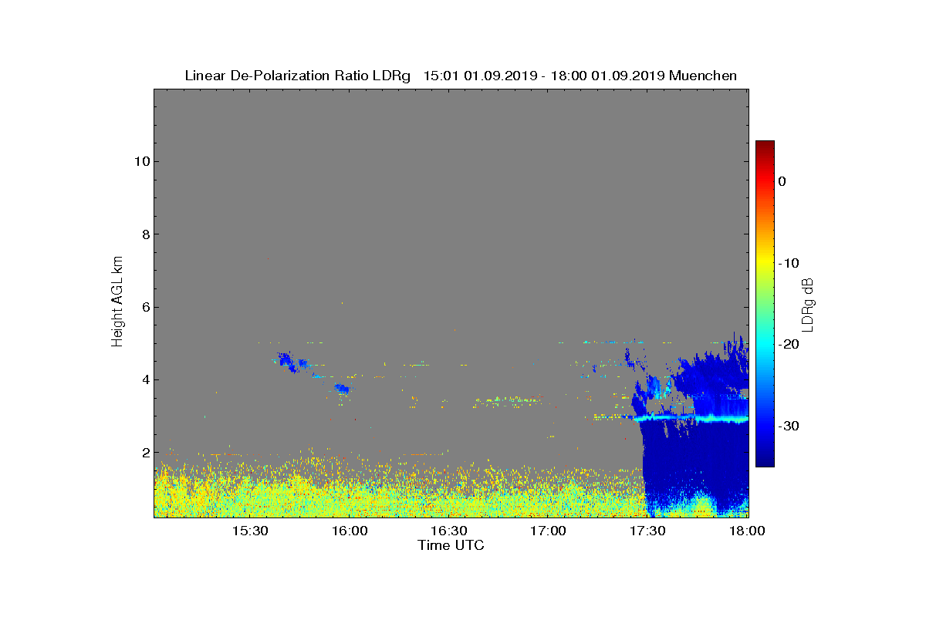Click the large blue precipitation region after 17:30
This screenshot has width=926, height=617.
(694, 455)
